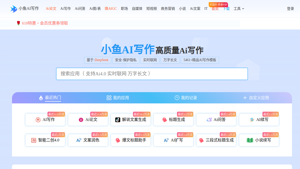This screenshot has width=300, height=169.
Task: Click the 最近2万次 badge on 智能二创4.0
Action: pyautogui.click(x=58, y=135)
